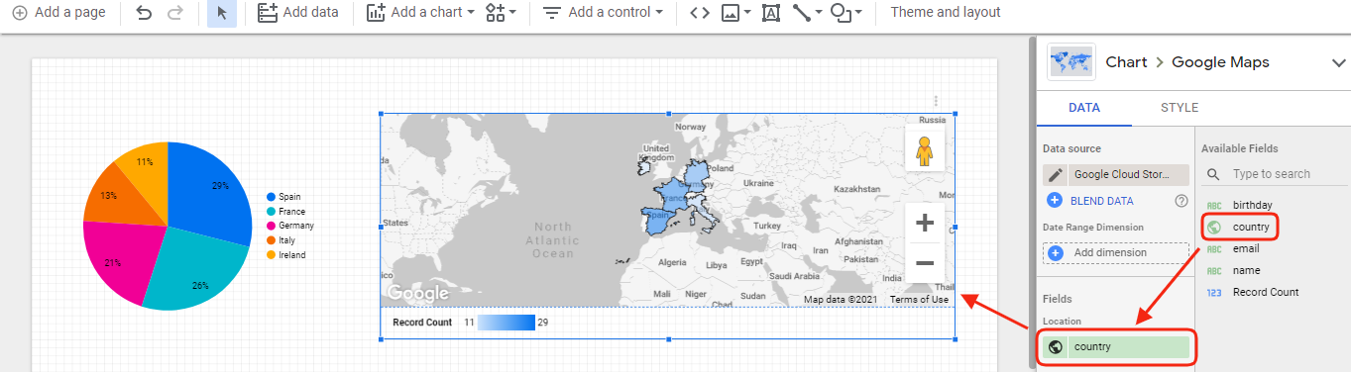This screenshot has width=1351, height=372.
Task: Click the Spain legend color dot
Action: (271, 197)
